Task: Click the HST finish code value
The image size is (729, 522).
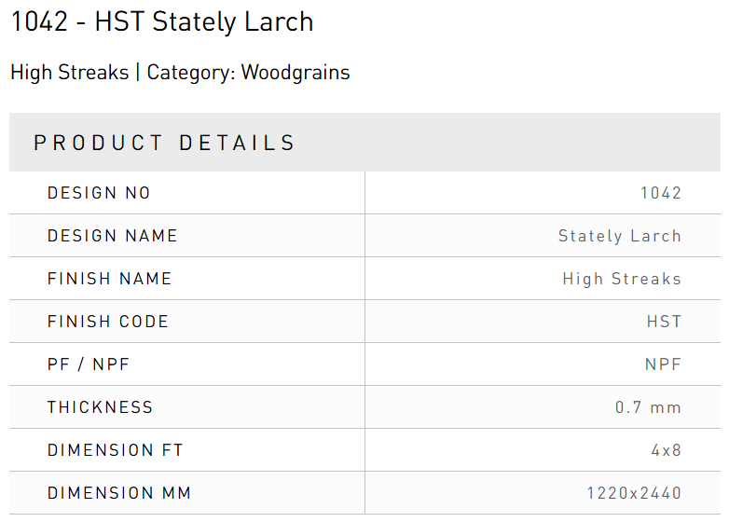Action: 665,322
